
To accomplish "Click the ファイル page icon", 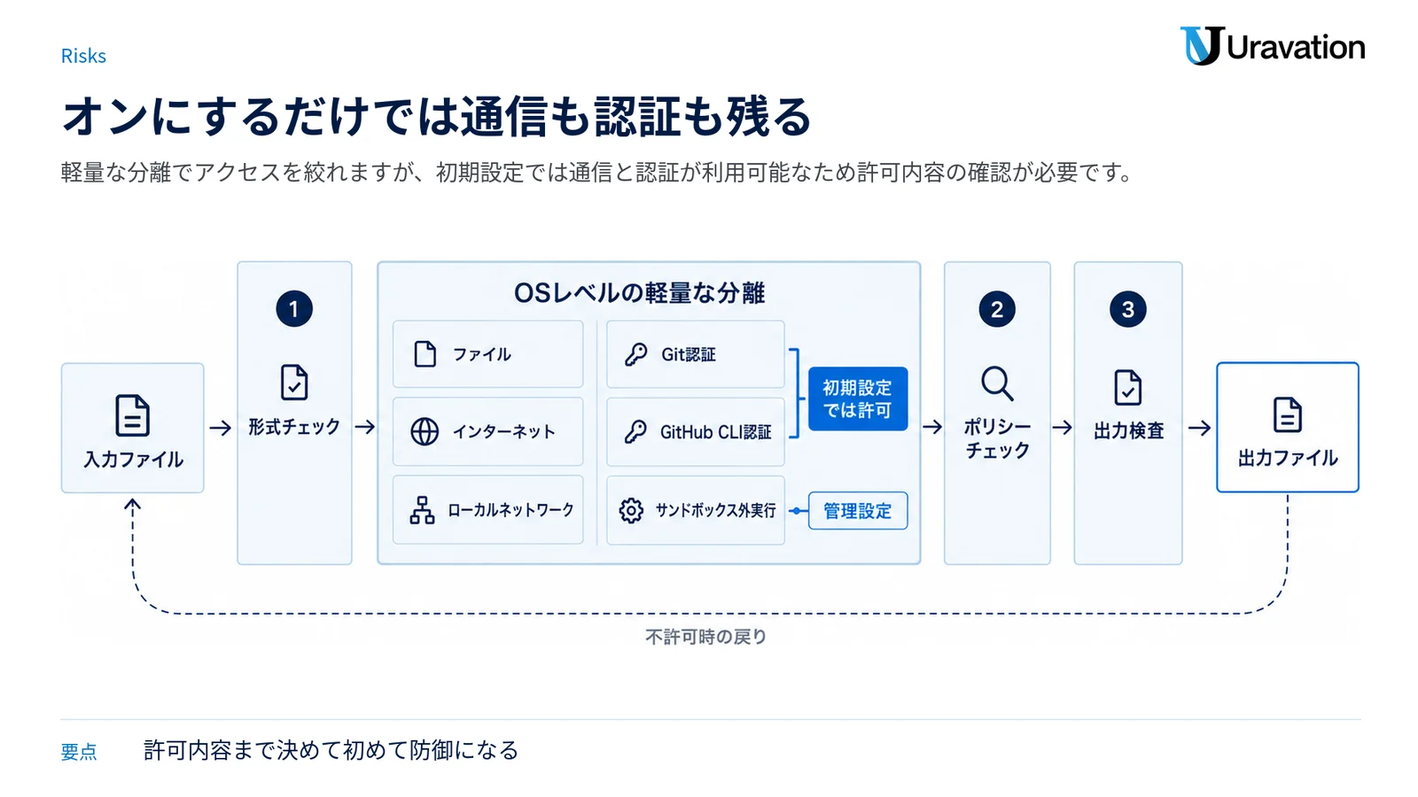I will click(x=425, y=354).
